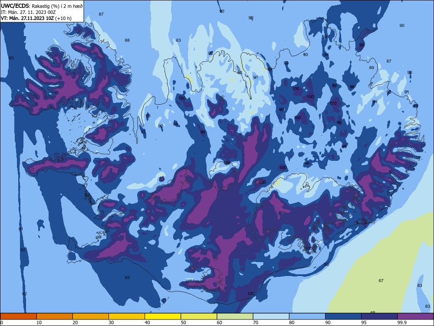Screen dimensions: 434x326
Task: Click the legend tick label '60'
Action: tap(220, 323)
